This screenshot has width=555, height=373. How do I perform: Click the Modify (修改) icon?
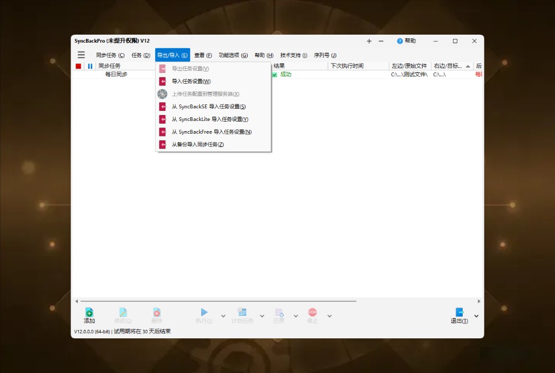[x=123, y=314]
